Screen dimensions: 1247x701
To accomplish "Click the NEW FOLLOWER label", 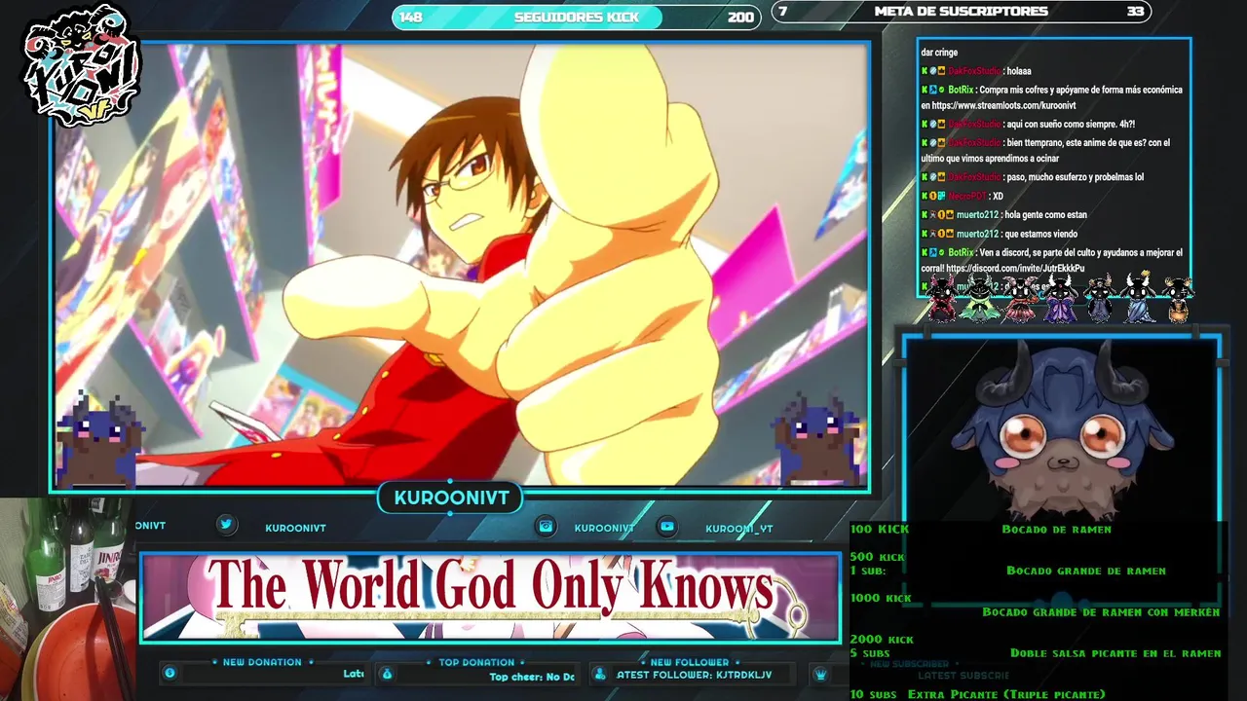I will tap(690, 662).
